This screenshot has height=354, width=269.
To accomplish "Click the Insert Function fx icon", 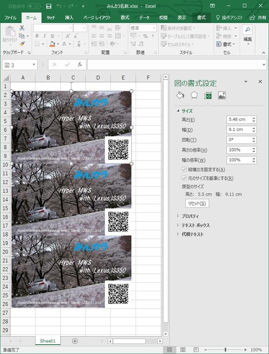I will point(80,65).
